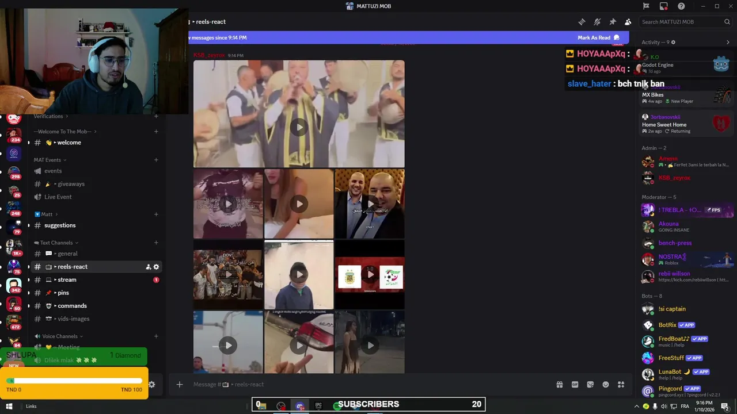Open server icon with 298 badge
Screen dimensions: 737x414
[14, 172]
